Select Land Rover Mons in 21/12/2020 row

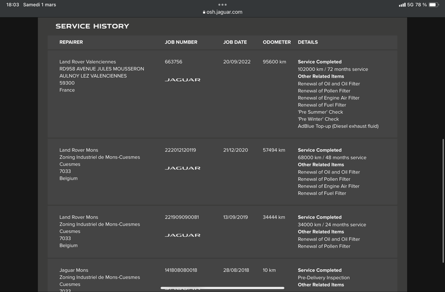pyautogui.click(x=78, y=150)
